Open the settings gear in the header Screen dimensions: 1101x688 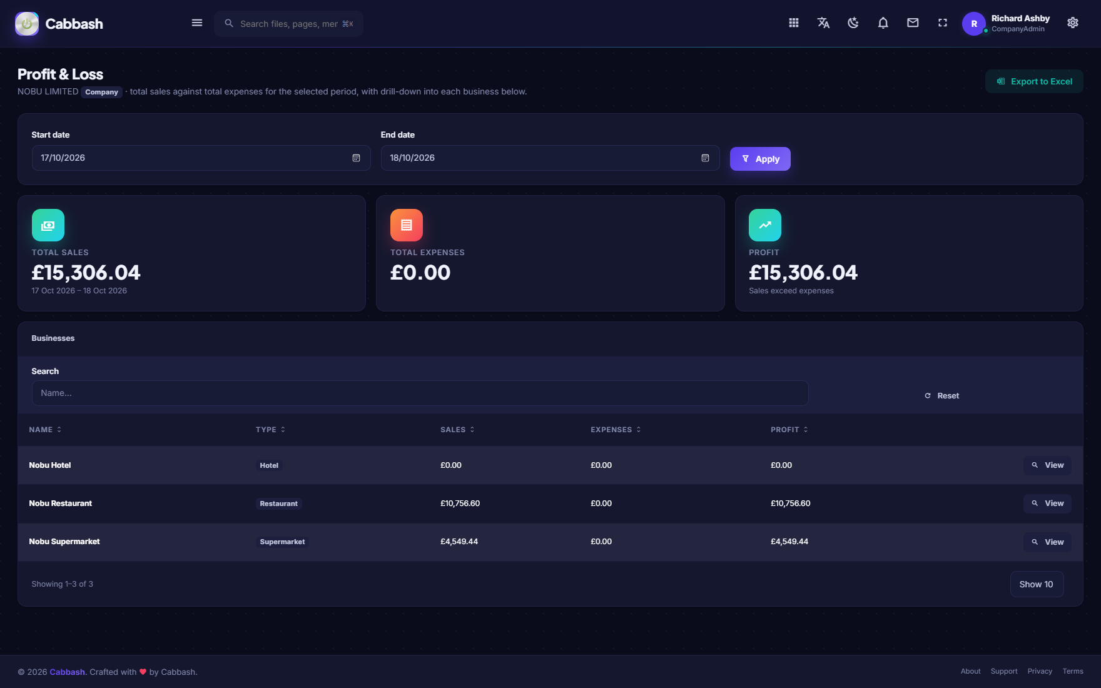pos(1073,23)
